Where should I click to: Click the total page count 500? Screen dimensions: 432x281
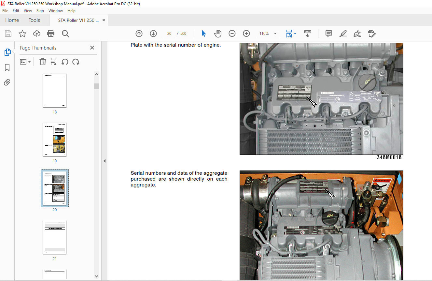tap(183, 34)
